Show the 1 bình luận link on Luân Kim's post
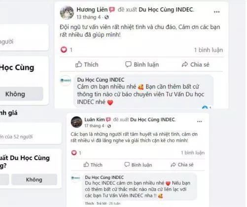Image resolution: width=247 pixels, height=207 pixels. [x=193, y=153]
